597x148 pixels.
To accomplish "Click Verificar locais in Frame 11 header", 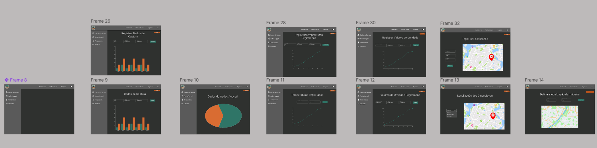I will (315, 87).
